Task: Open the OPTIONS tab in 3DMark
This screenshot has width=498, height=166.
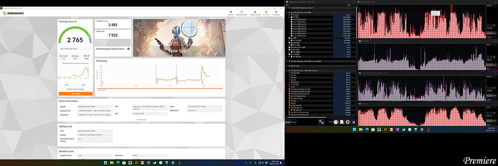Action: point(276,13)
